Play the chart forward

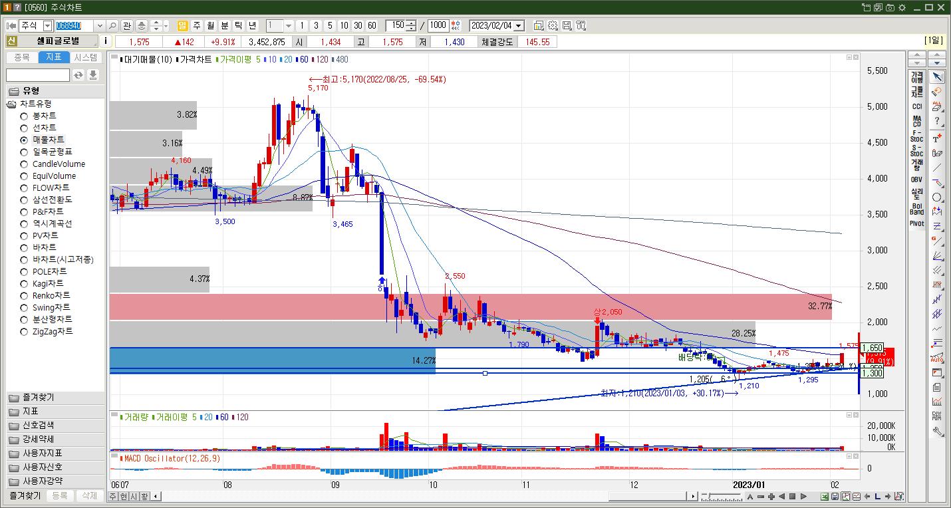point(803,497)
